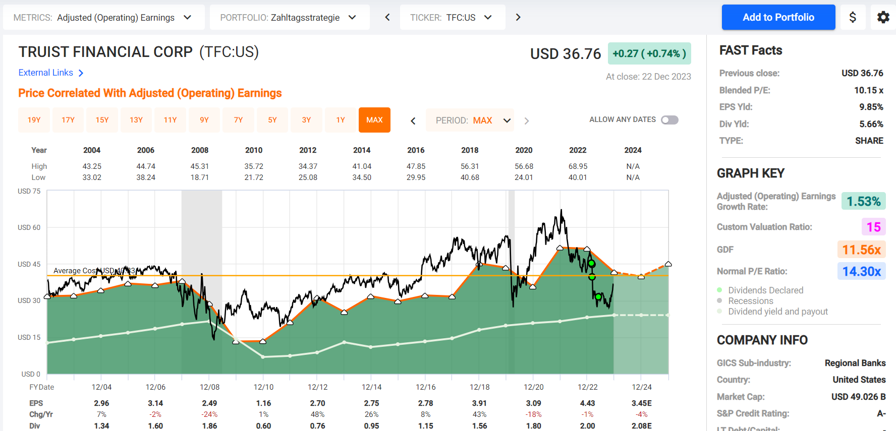Image resolution: width=896 pixels, height=431 pixels.
Task: Select the MAX time range tab
Action: coord(374,120)
